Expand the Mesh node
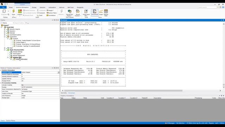Screen dimensions: 225x127 [5, 48]
